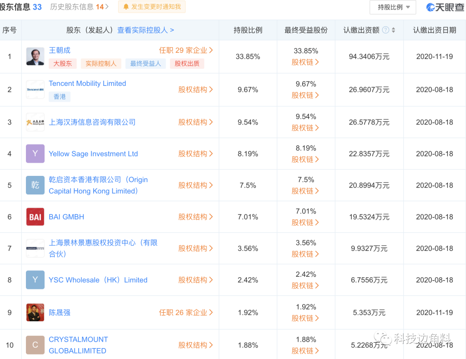Open 陈晟强 profile photo

coord(35,312)
